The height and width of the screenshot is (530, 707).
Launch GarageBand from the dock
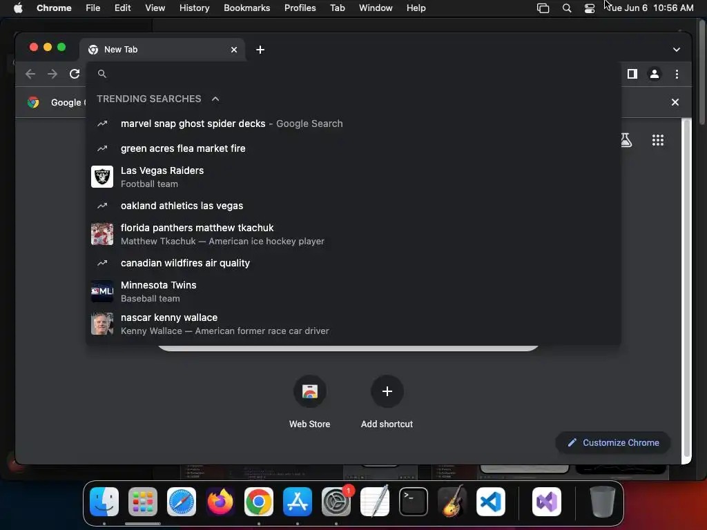tap(452, 502)
